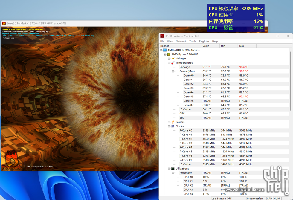Image resolution: width=293 pixels, height=200 pixels.
Task: Collapse the AMD-7840HS computer node
Action: pyautogui.click(x=161, y=50)
